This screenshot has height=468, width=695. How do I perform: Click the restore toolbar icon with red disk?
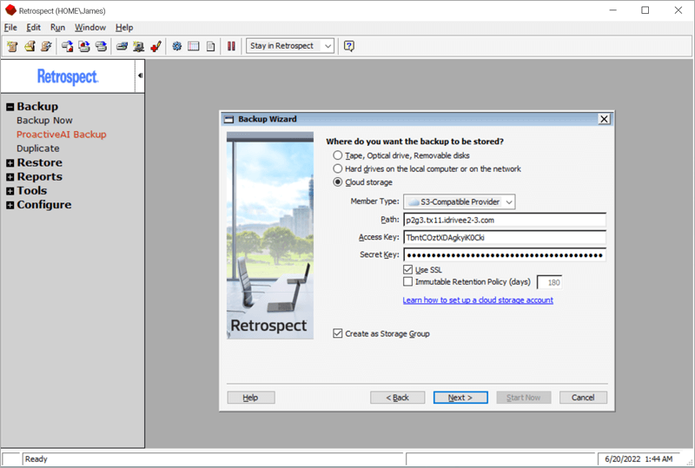84,46
